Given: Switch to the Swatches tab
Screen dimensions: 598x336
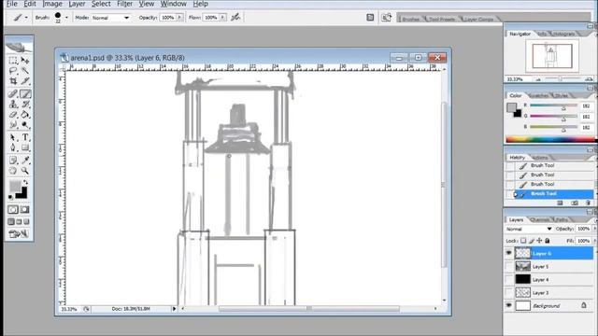Looking at the screenshot, I should click(539, 95).
